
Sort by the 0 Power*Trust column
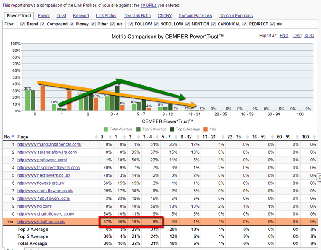point(102,137)
